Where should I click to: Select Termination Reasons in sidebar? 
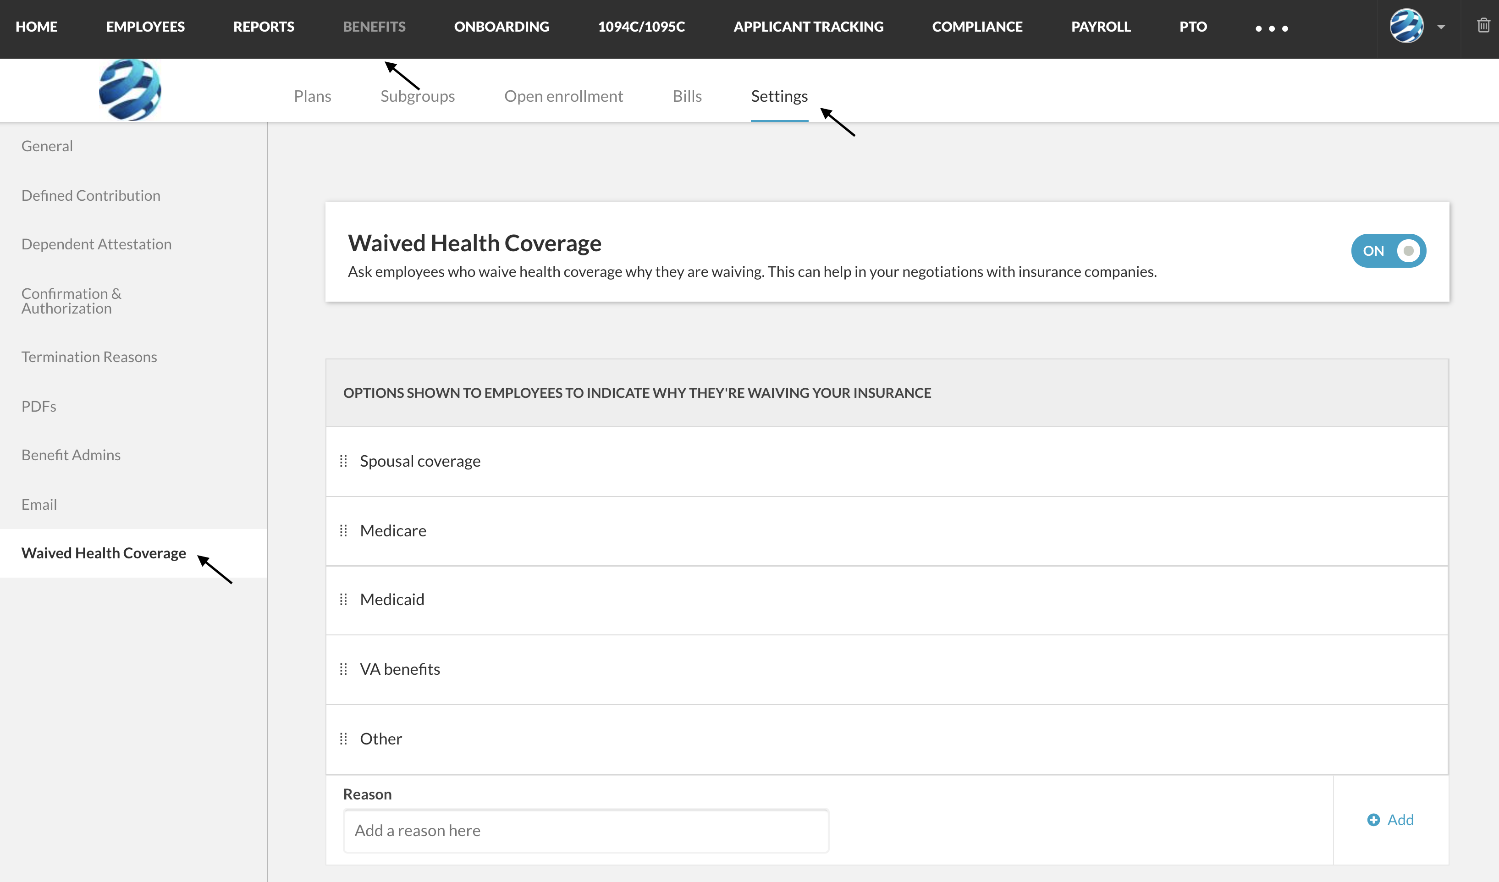[x=89, y=356]
